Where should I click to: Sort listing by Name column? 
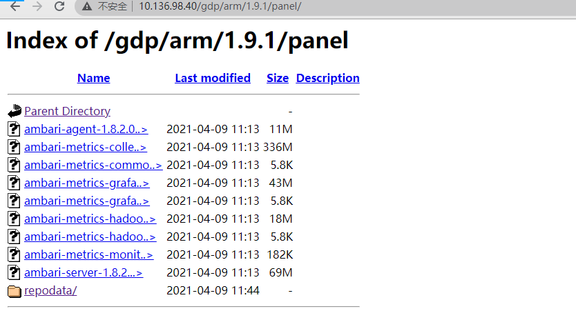[x=93, y=78]
